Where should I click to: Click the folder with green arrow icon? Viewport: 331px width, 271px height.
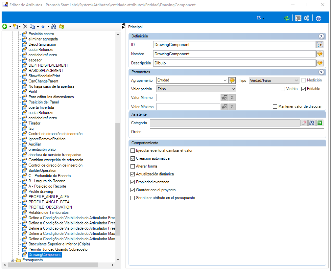[x=61, y=27]
